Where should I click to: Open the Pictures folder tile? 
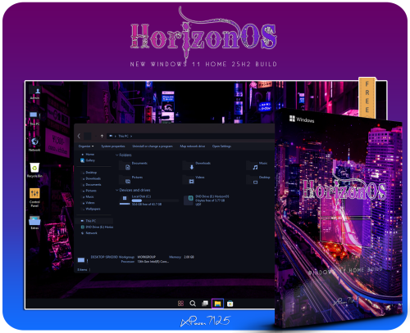(131, 179)
